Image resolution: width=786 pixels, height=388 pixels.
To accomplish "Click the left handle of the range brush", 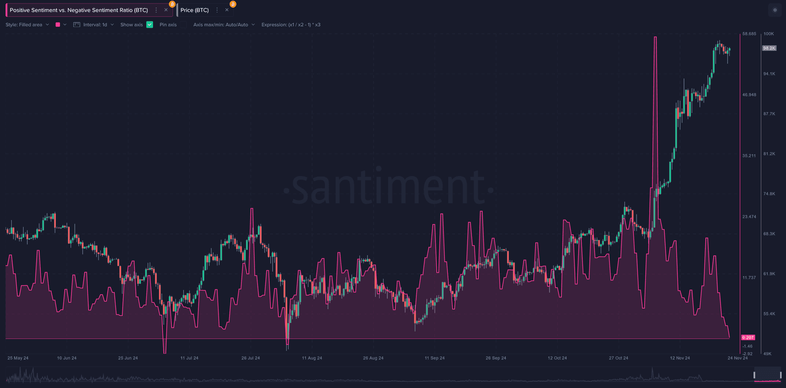I will (x=755, y=375).
